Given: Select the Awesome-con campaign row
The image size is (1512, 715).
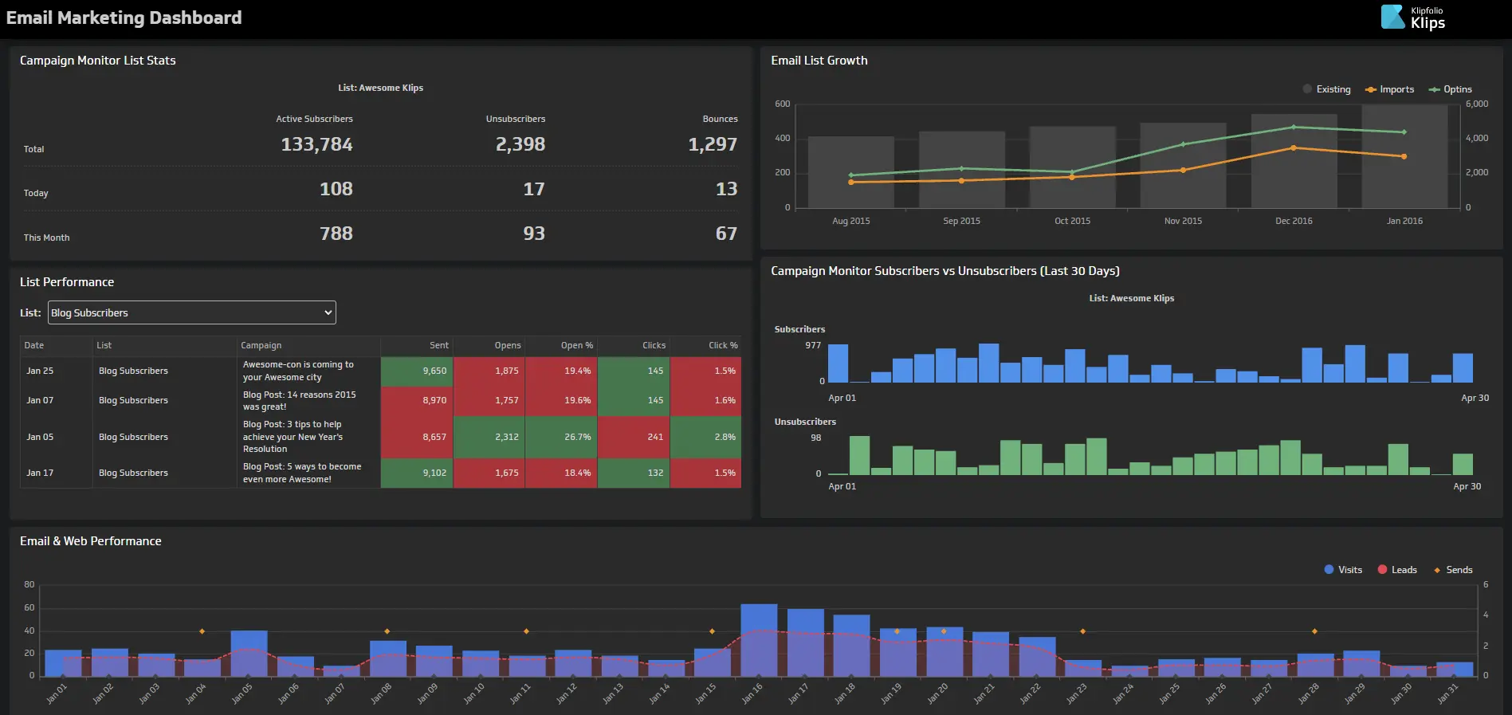Looking at the screenshot, I should 298,371.
